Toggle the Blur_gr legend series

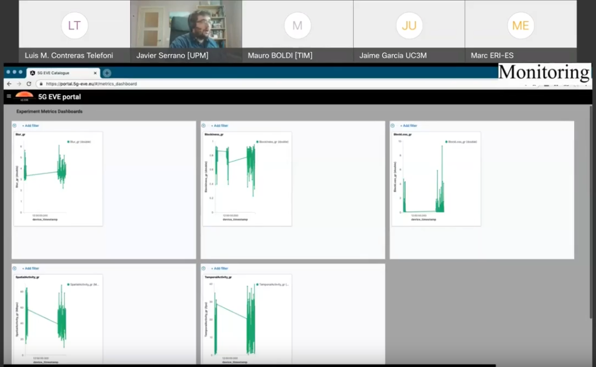coord(80,142)
